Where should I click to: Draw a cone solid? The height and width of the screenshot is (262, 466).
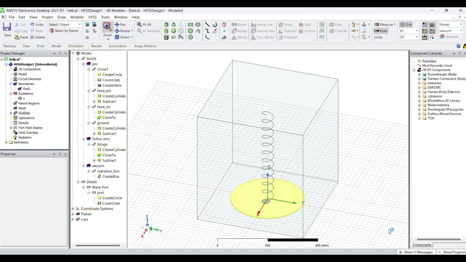174,25
